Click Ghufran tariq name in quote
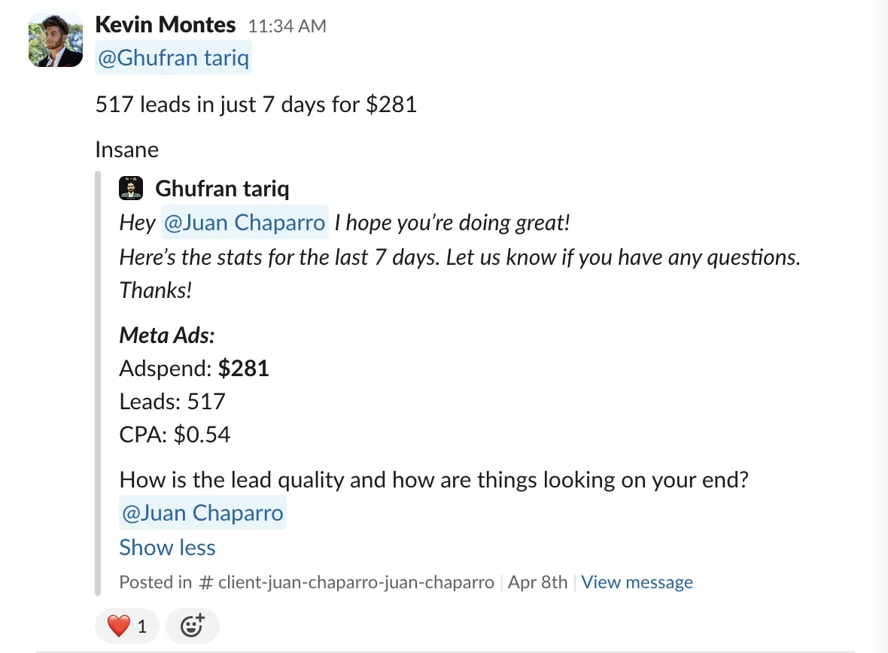888x653 pixels. tap(222, 189)
